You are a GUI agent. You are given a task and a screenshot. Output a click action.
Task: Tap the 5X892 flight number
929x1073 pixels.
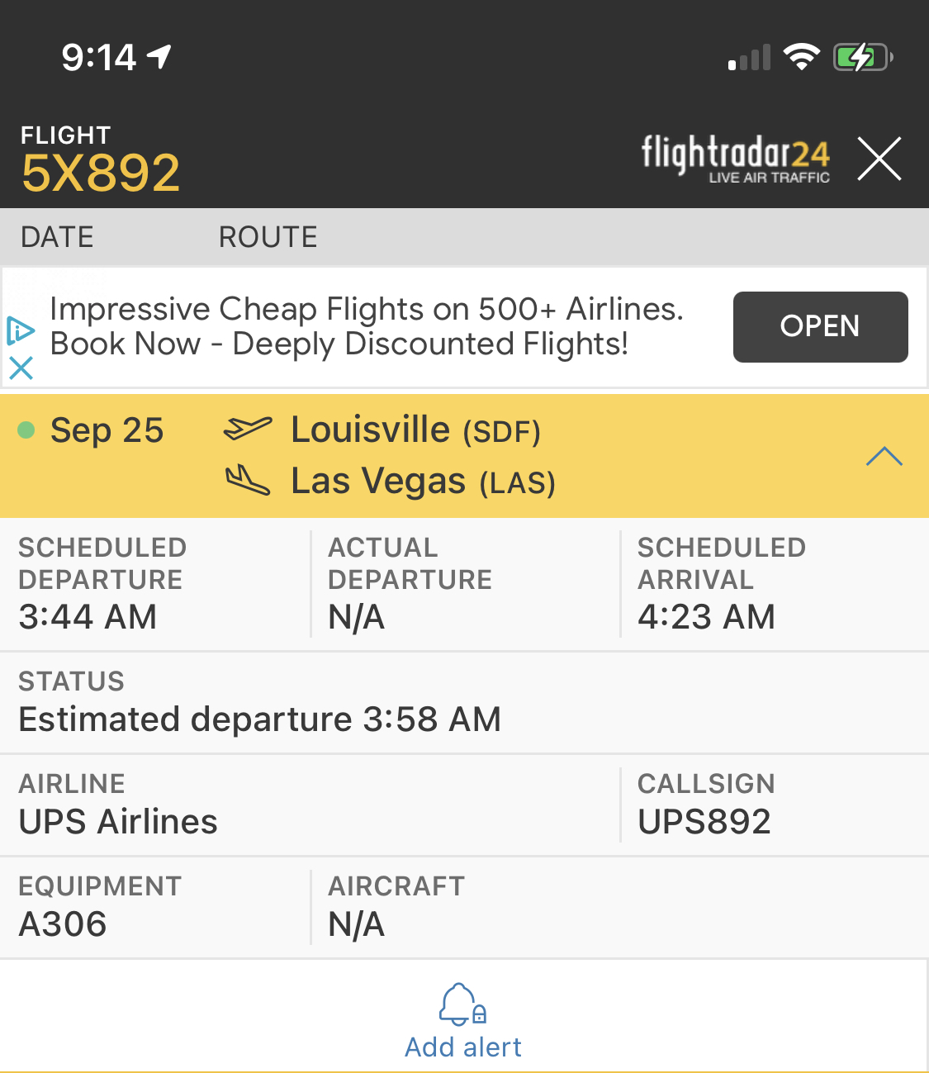click(x=101, y=173)
